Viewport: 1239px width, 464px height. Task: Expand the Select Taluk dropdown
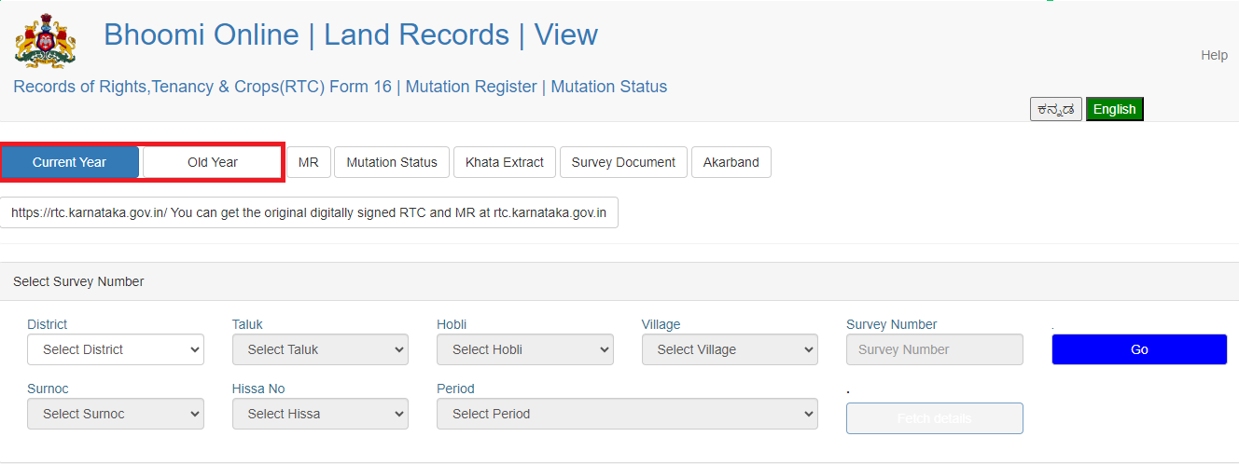click(320, 349)
